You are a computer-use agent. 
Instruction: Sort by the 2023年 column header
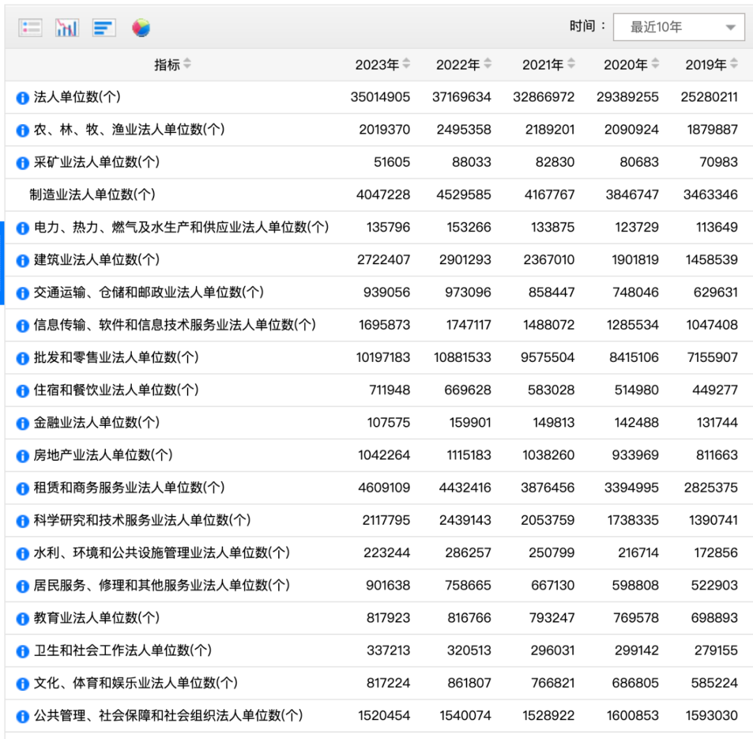point(382,64)
